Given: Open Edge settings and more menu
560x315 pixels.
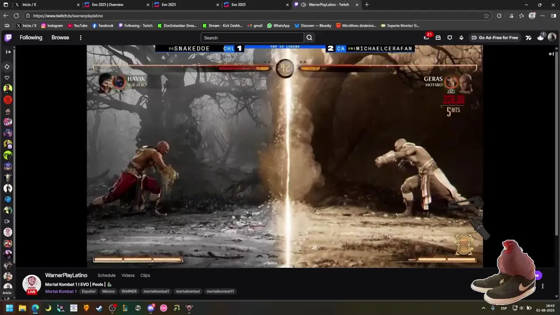Looking at the screenshot, I should point(542,16).
